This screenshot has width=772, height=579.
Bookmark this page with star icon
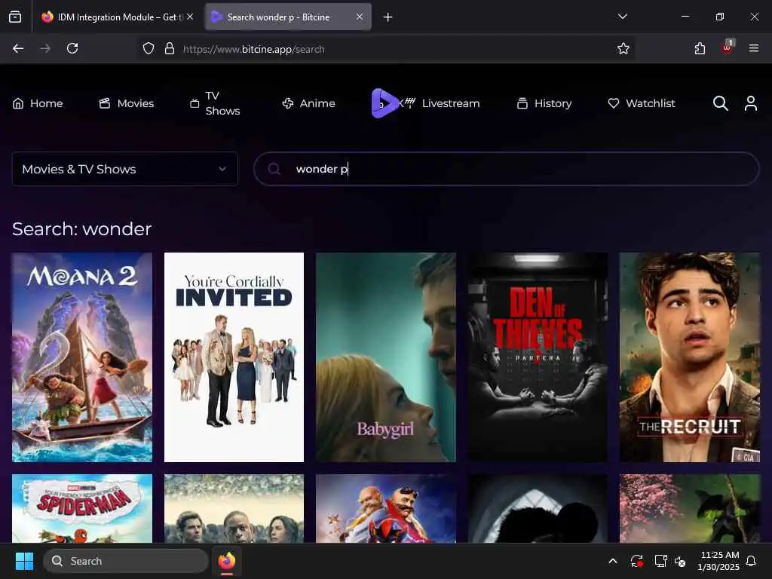(623, 48)
